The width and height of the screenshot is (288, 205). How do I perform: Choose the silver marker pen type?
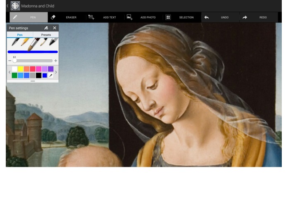click(x=53, y=42)
